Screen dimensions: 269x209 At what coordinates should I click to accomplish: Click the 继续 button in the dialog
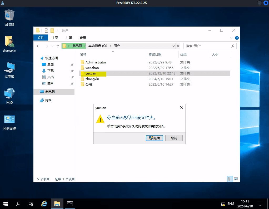click(x=155, y=138)
